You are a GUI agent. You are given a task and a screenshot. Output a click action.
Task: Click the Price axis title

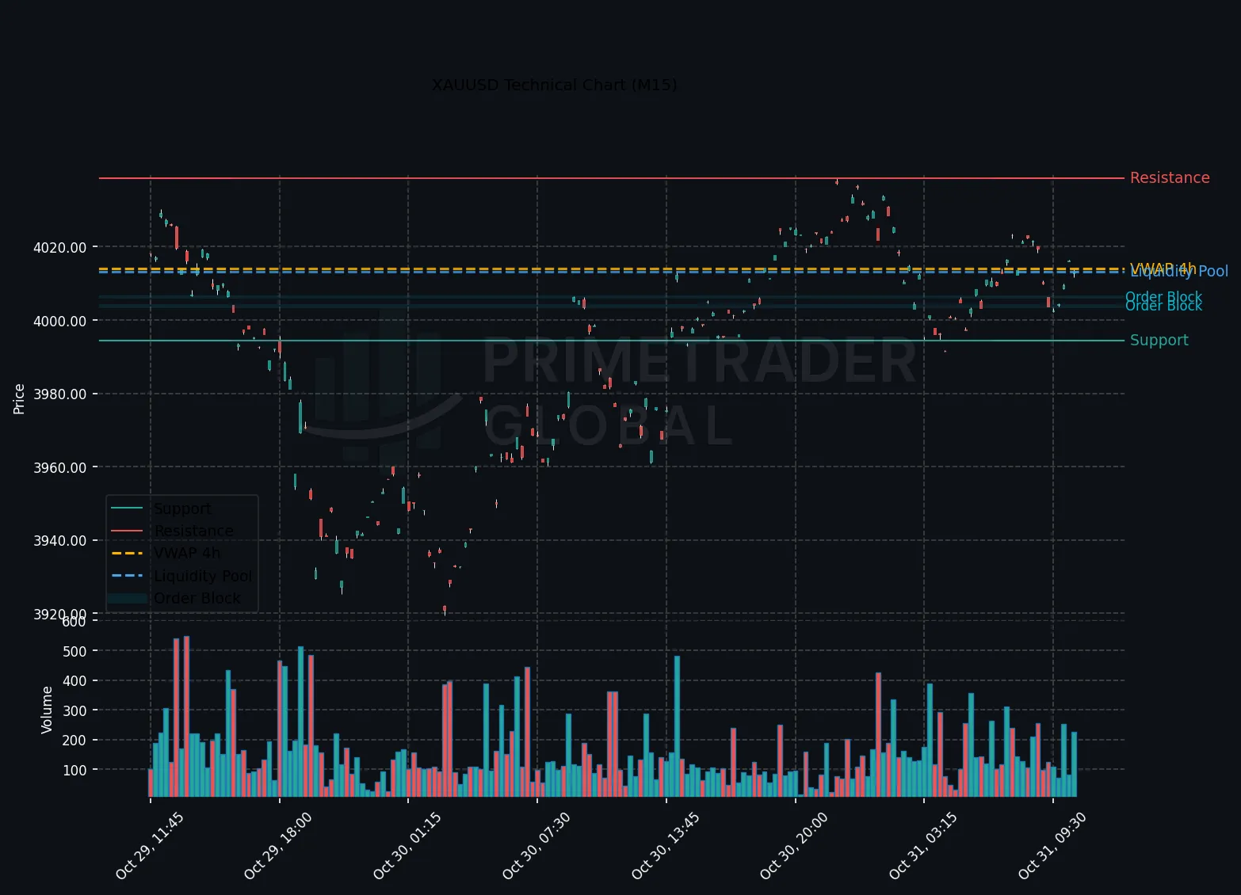(x=19, y=398)
